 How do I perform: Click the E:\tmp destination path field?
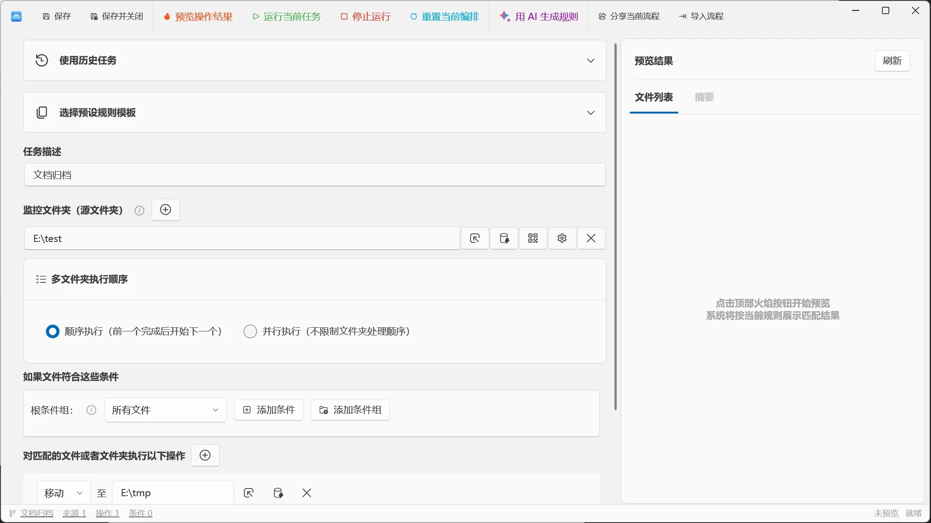(173, 493)
